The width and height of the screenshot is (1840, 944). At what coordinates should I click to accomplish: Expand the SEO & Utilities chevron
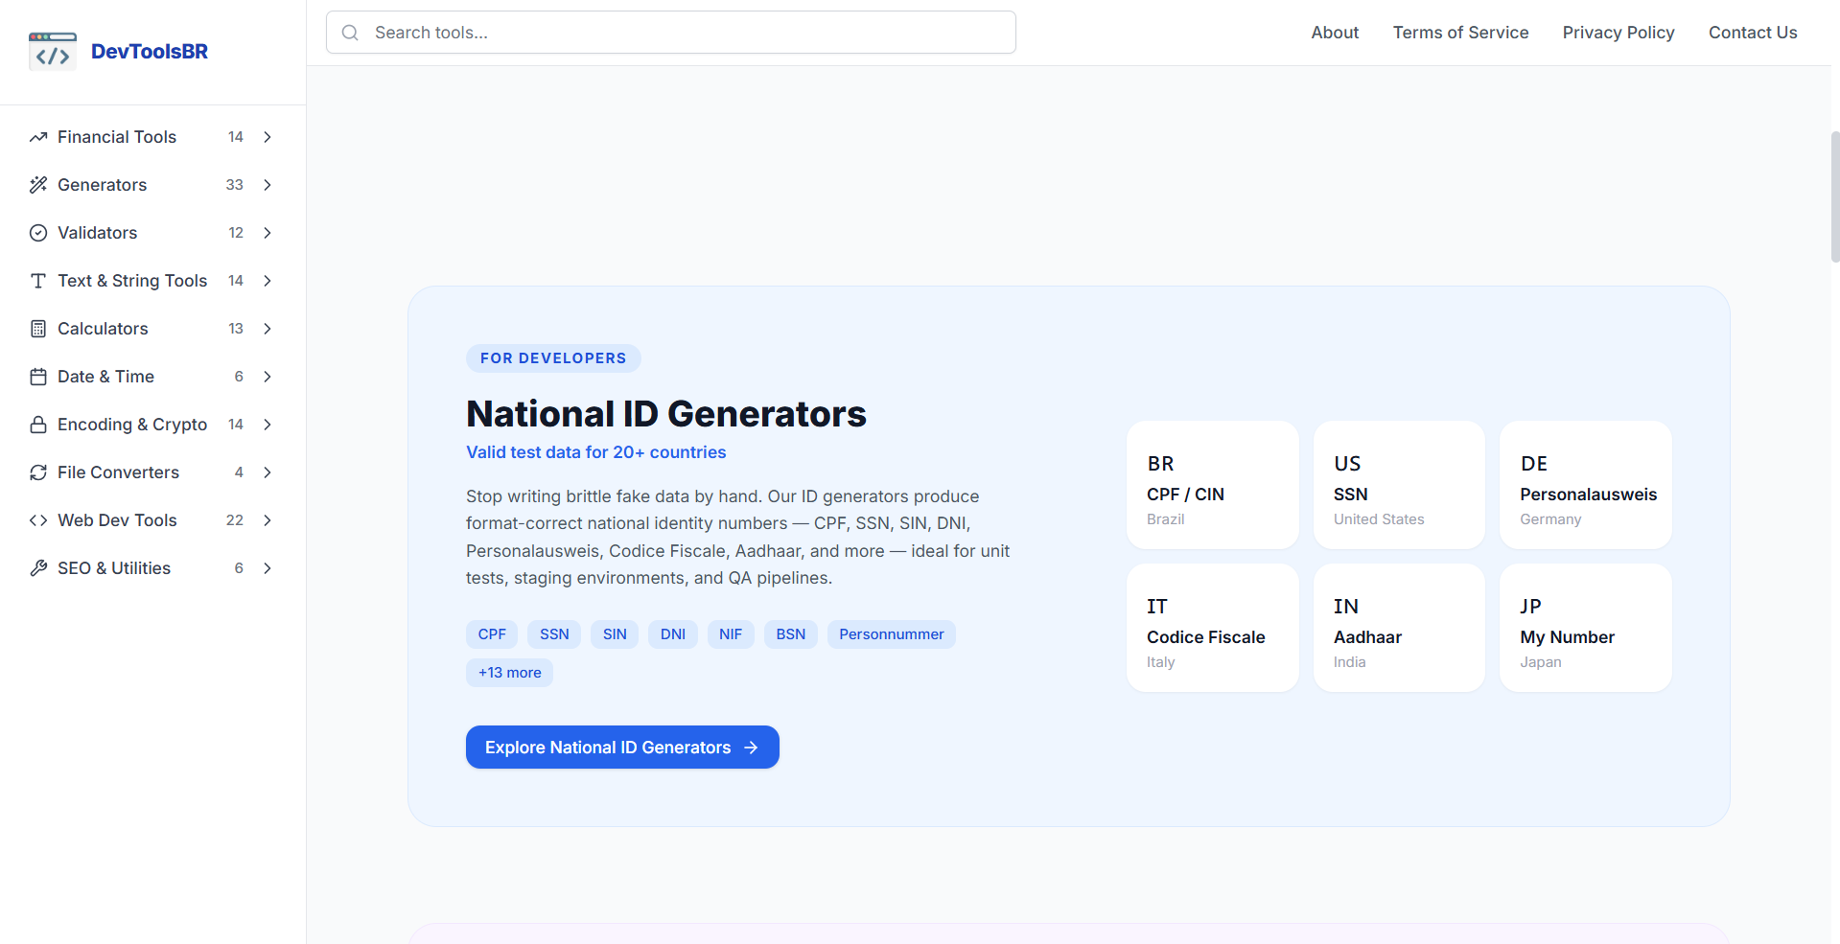pos(268,568)
